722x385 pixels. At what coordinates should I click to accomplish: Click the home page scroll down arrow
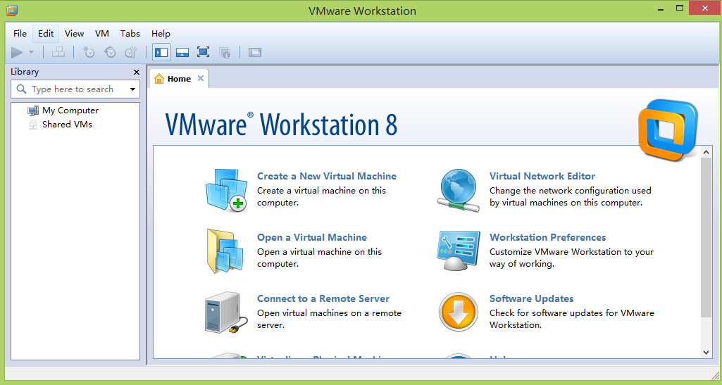707,353
